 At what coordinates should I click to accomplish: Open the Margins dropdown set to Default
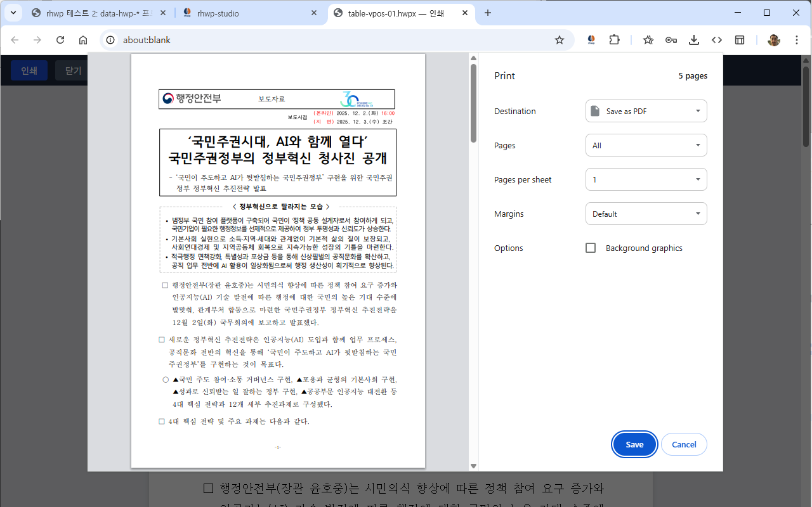point(646,214)
